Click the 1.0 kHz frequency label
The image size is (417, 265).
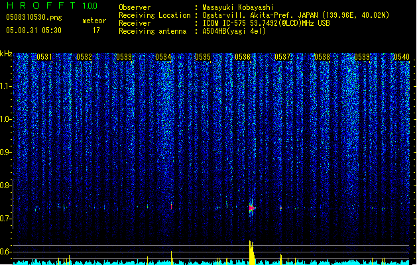pyautogui.click(x=5, y=119)
